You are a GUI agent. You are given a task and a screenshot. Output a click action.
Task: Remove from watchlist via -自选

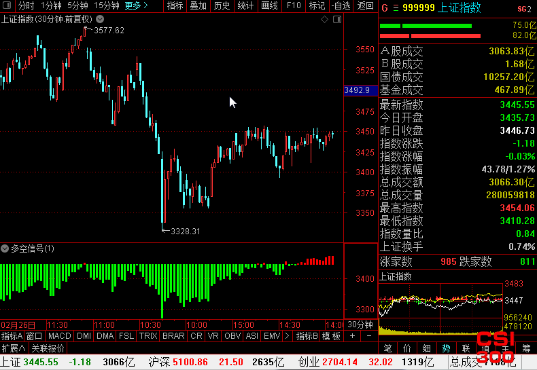(341, 5)
